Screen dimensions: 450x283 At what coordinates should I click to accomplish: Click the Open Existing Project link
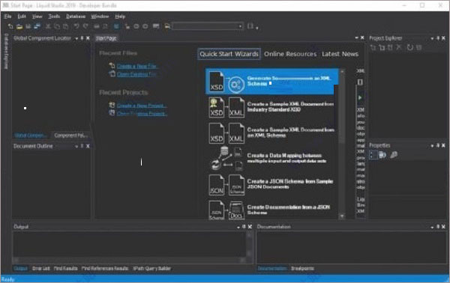[142, 114]
